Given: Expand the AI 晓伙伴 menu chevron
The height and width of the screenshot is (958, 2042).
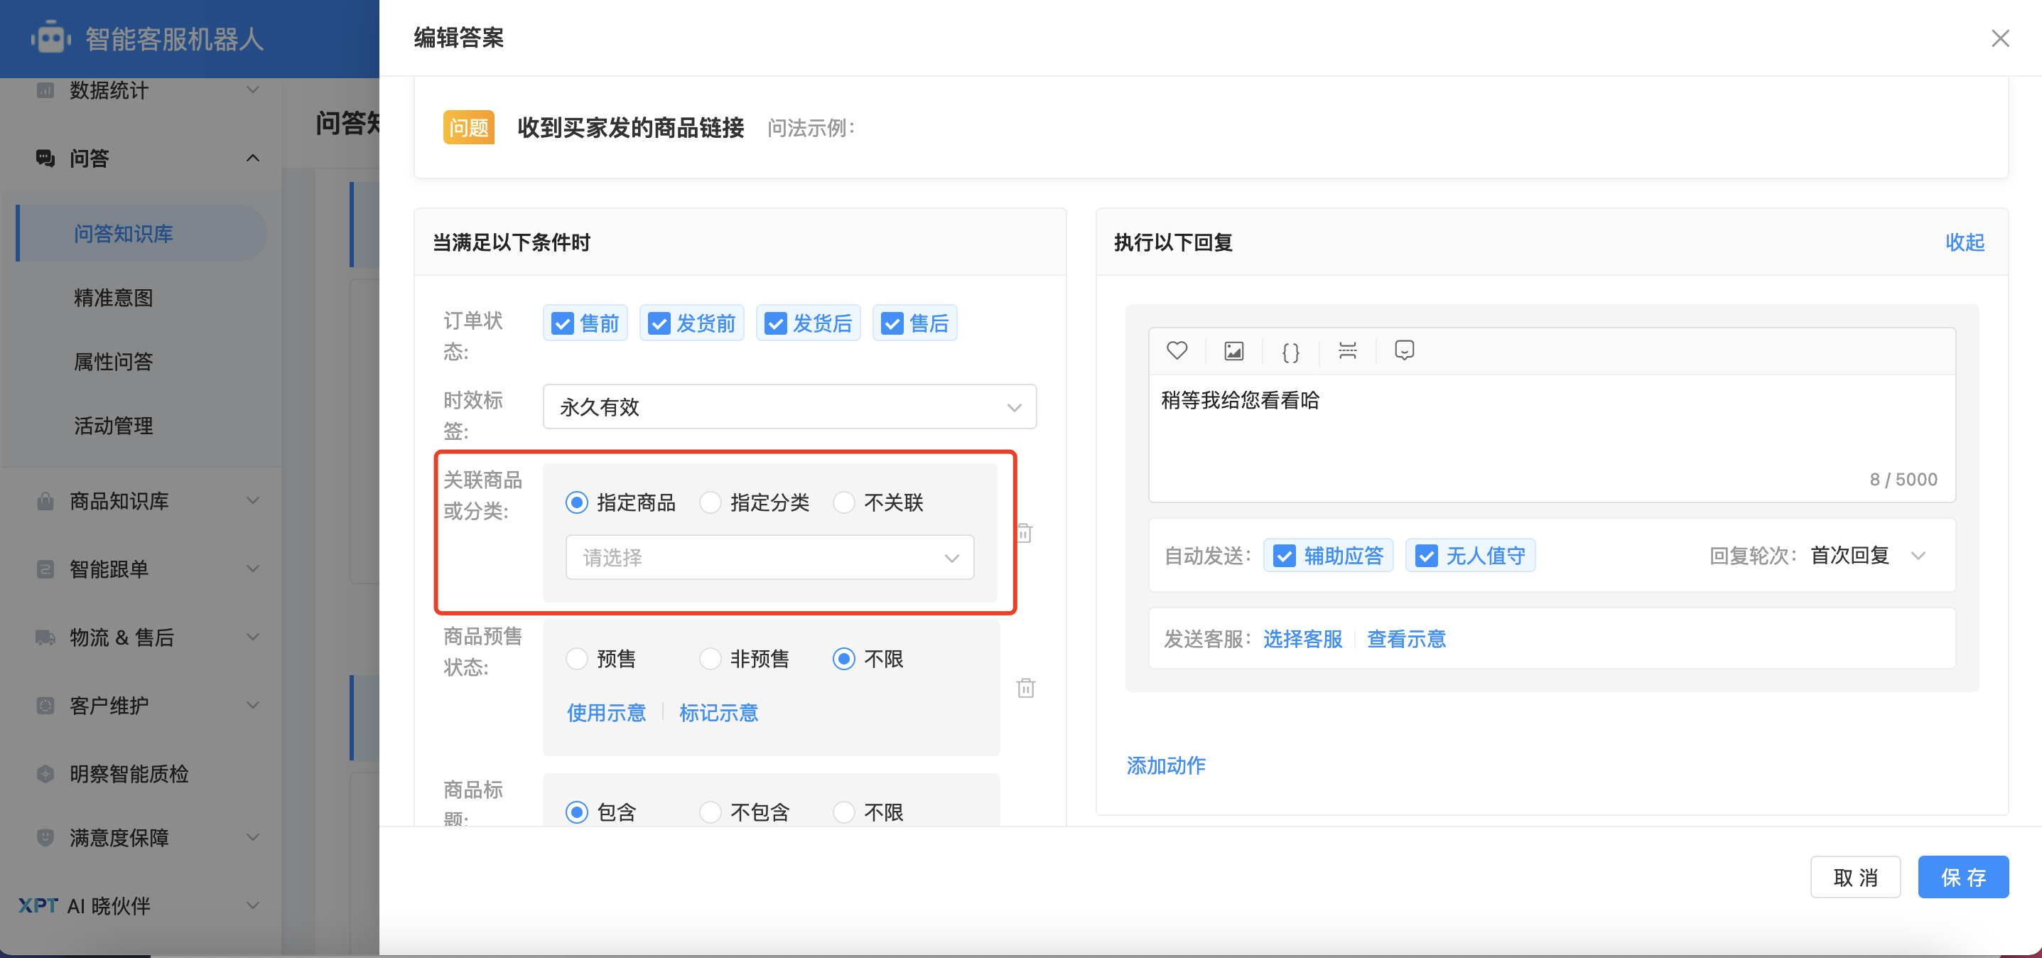Looking at the screenshot, I should [253, 905].
